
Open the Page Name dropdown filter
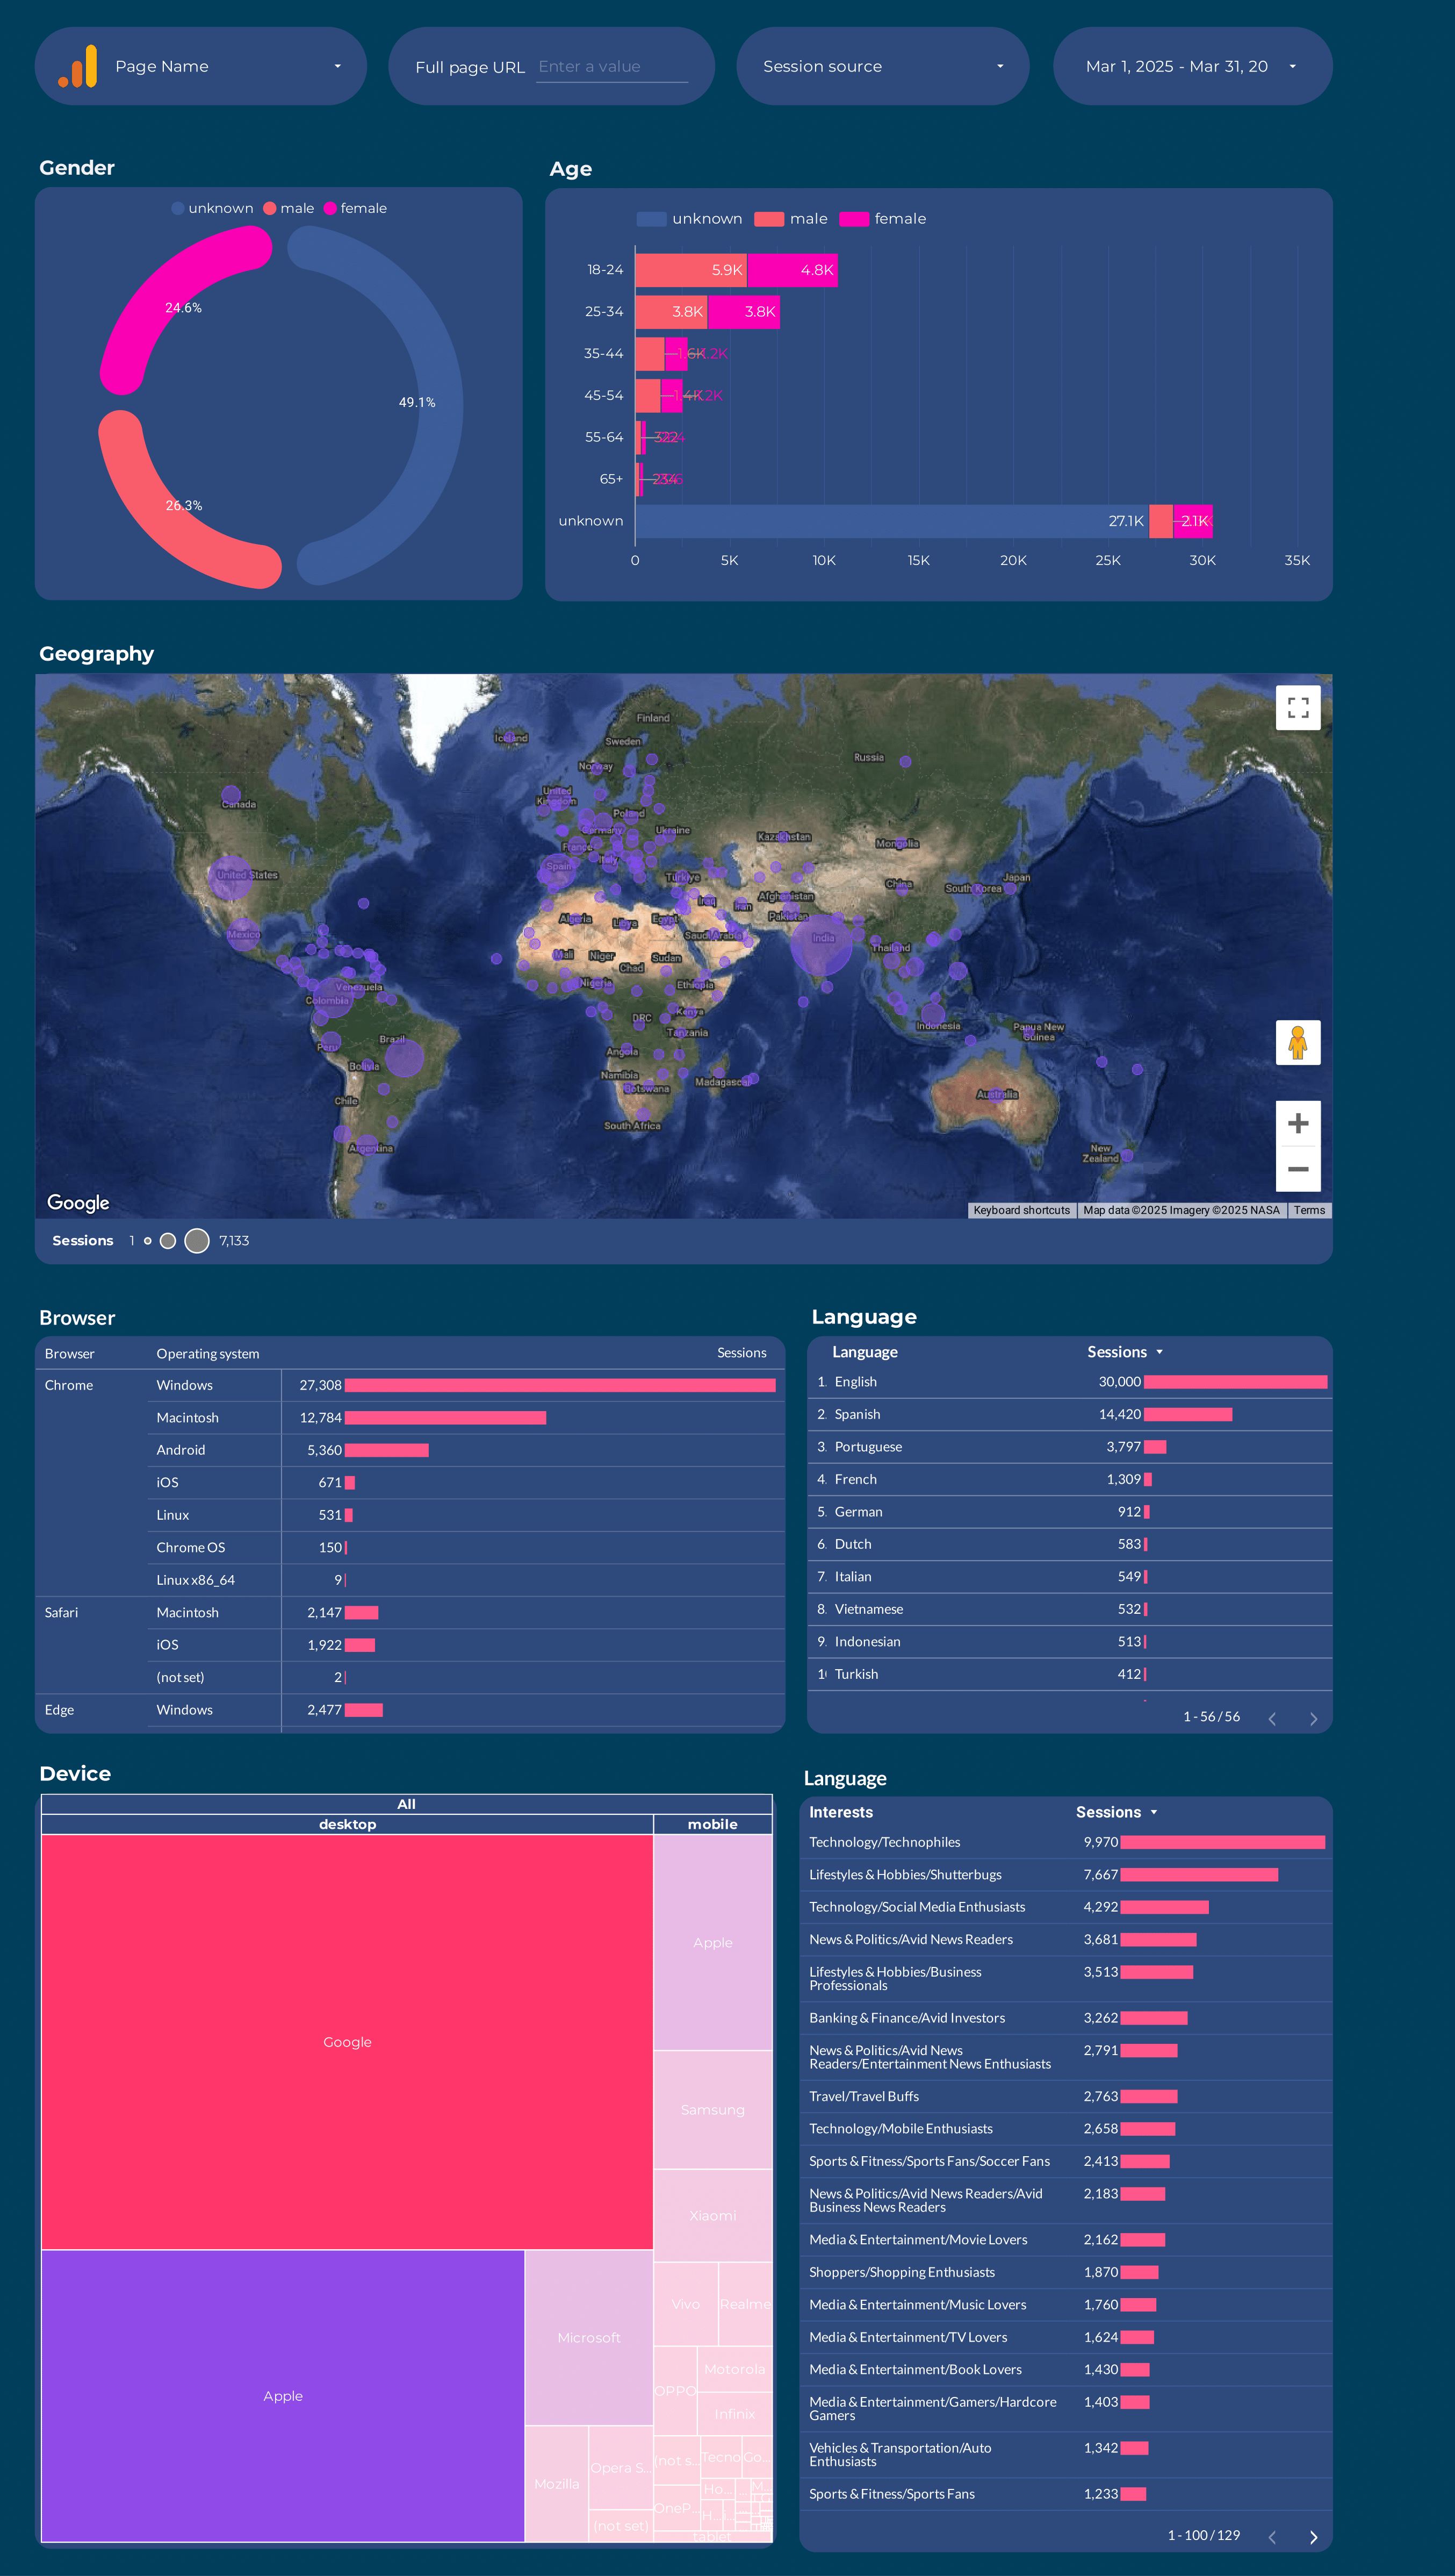201,66
